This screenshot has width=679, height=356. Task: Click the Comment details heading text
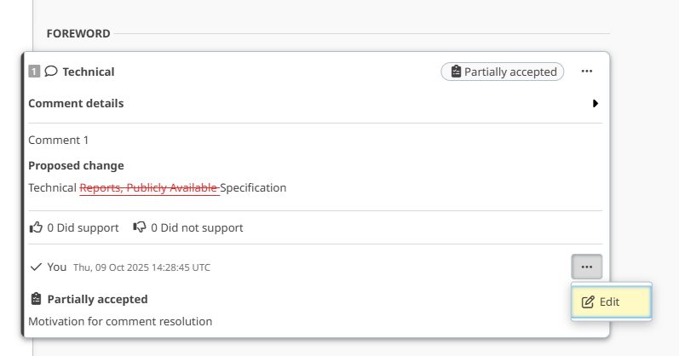coord(76,104)
